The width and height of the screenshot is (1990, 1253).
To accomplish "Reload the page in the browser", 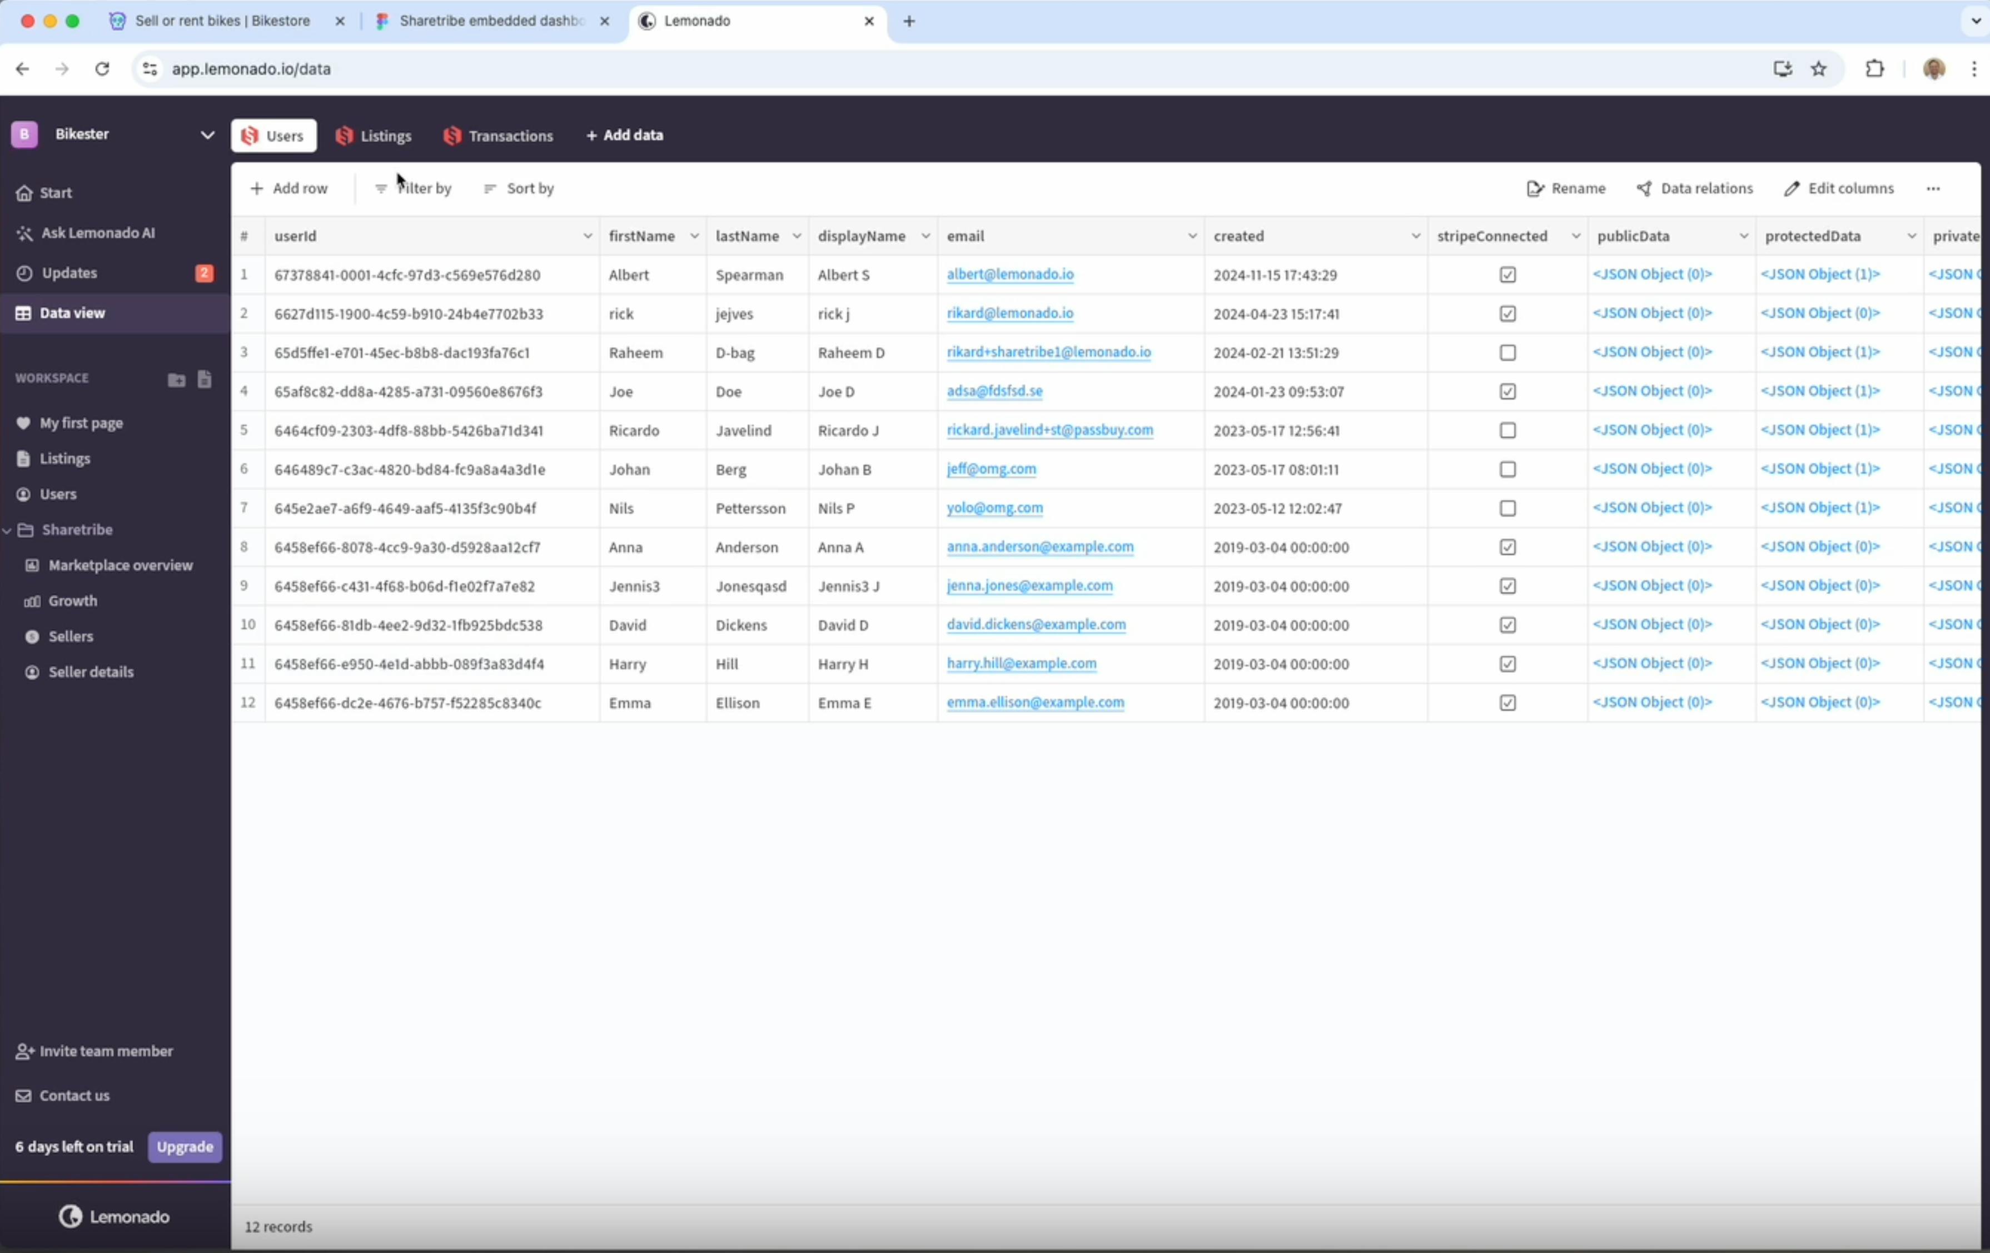I will pos(102,68).
